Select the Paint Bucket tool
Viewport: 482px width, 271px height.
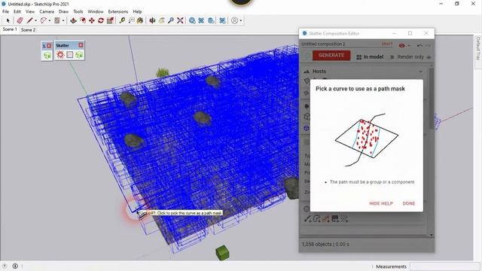tap(140, 20)
